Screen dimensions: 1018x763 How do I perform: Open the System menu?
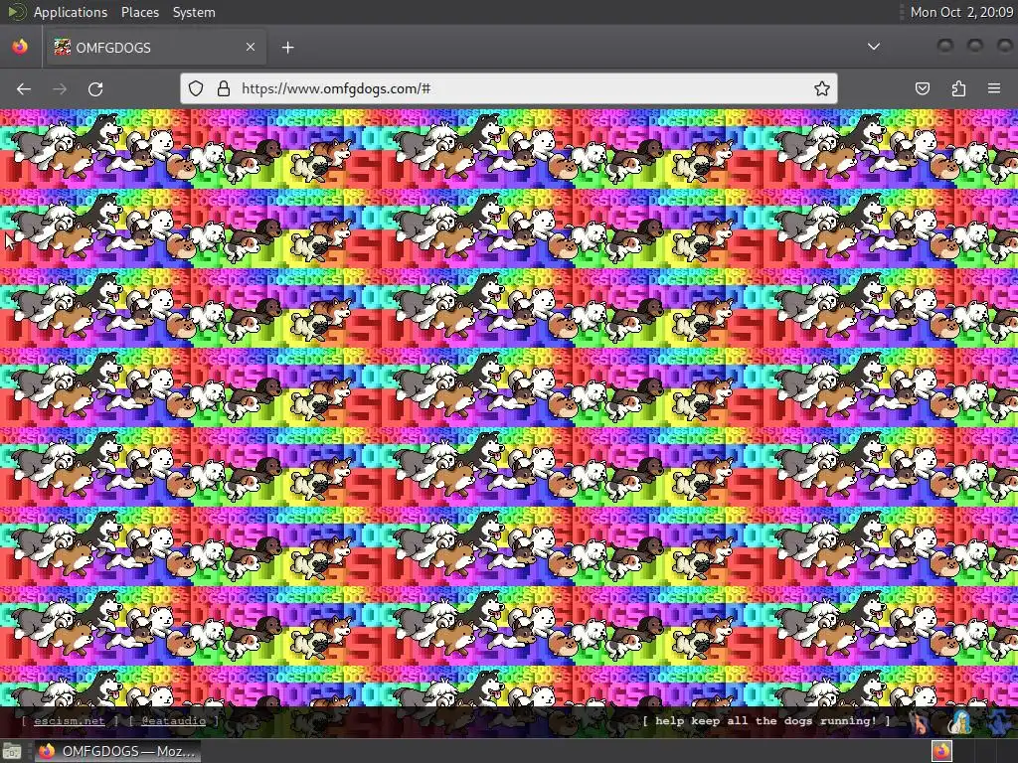(x=194, y=12)
